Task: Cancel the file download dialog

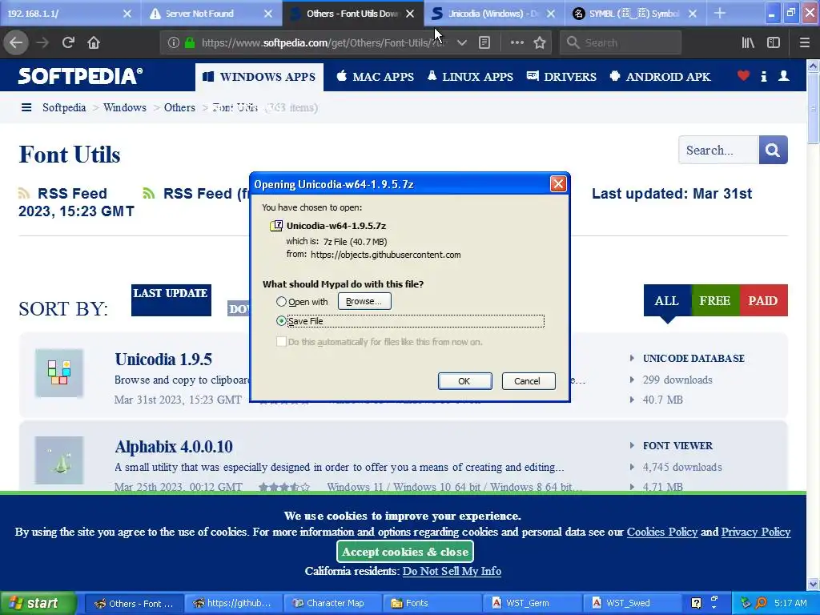Action: [529, 381]
